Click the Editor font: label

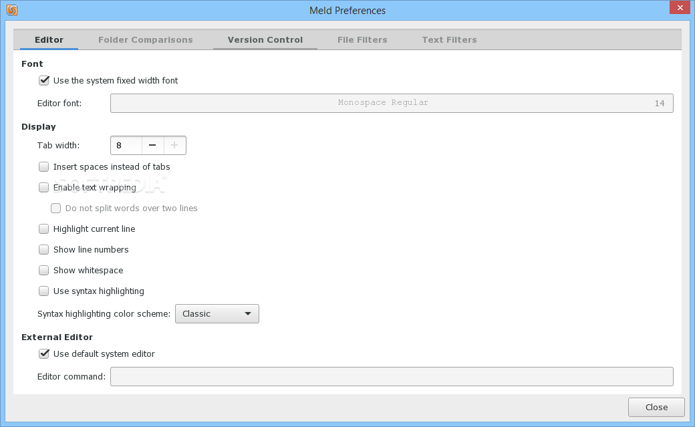59,104
